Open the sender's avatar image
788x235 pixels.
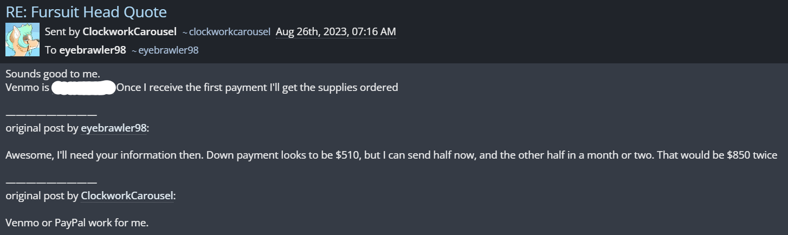pos(22,40)
